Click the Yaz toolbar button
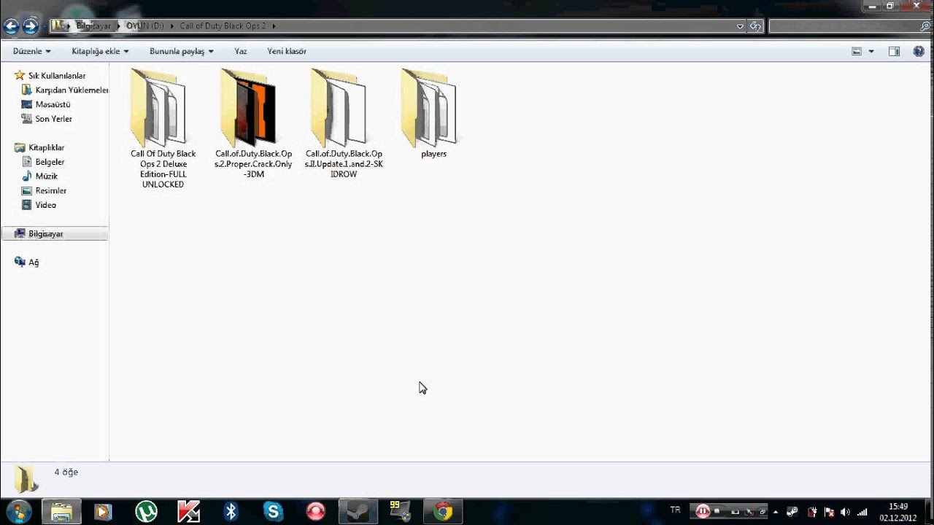This screenshot has width=934, height=525. coord(240,51)
